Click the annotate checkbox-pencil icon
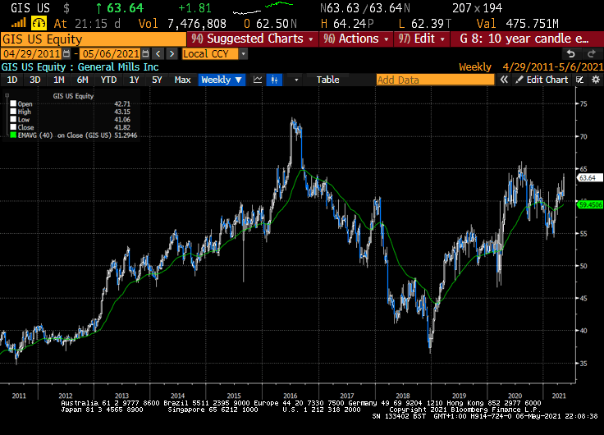Viewport: 604px width, 435px height. [x=578, y=80]
